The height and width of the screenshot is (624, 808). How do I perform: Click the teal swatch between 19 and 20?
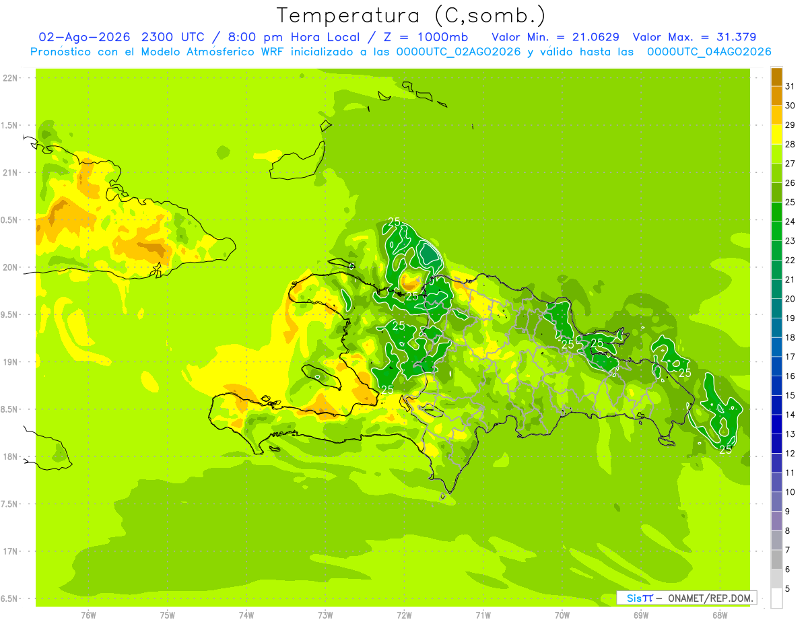[x=776, y=308]
